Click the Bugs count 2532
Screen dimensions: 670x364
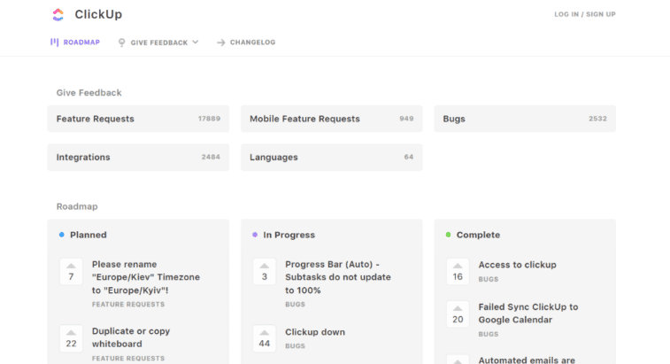[x=597, y=119]
